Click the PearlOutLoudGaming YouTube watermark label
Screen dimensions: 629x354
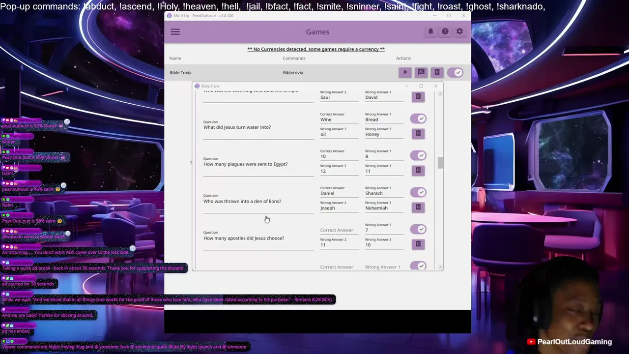569,342
